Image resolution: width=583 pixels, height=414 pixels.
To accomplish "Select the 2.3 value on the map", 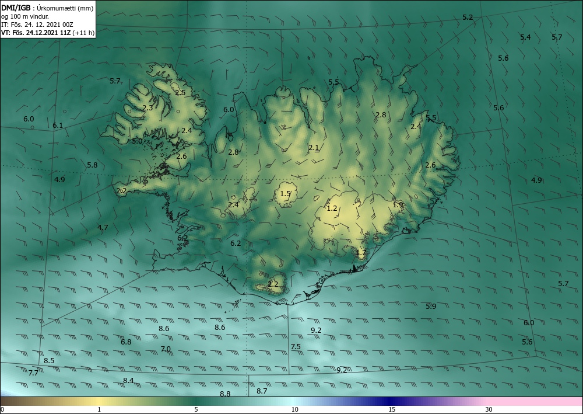I will (x=147, y=108).
